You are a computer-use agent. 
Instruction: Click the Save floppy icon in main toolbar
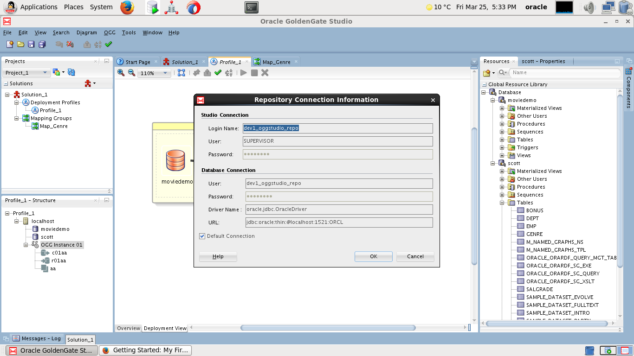click(31, 44)
